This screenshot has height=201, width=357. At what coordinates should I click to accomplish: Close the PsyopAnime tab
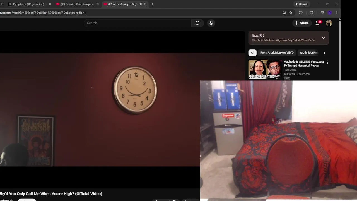(x=50, y=4)
